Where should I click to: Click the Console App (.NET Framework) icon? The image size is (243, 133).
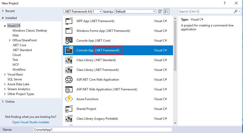click(x=69, y=50)
